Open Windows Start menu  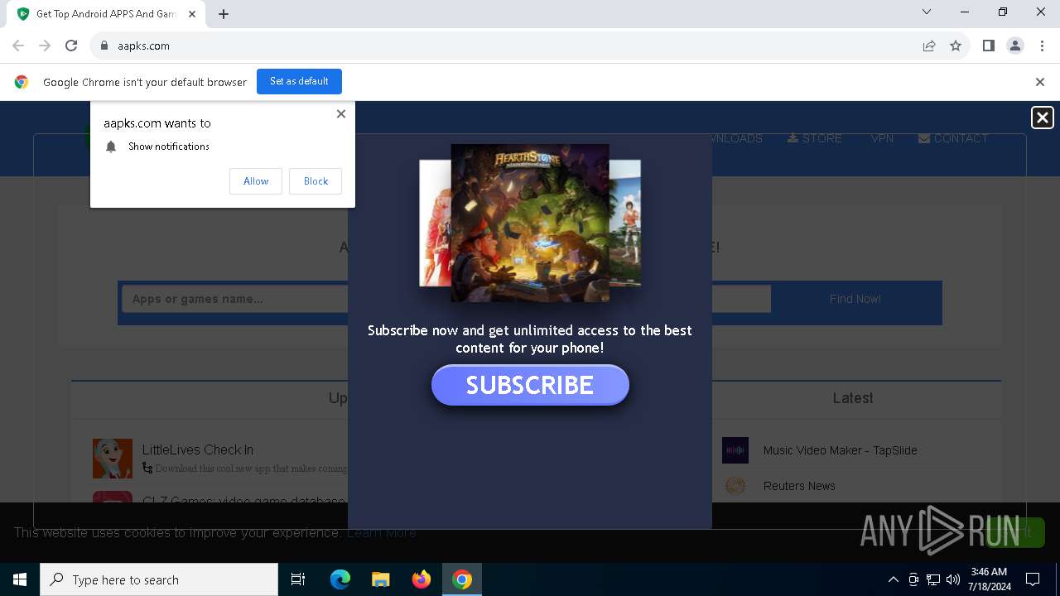[x=20, y=579]
